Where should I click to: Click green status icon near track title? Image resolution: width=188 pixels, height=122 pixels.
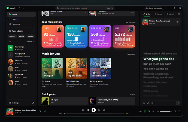point(45,111)
